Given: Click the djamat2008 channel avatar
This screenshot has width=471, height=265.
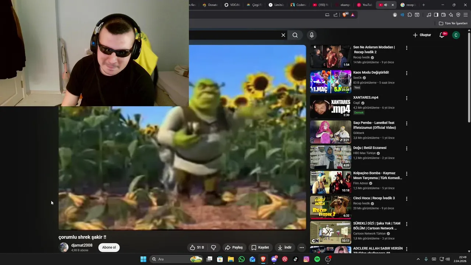Looking at the screenshot, I should [64, 247].
